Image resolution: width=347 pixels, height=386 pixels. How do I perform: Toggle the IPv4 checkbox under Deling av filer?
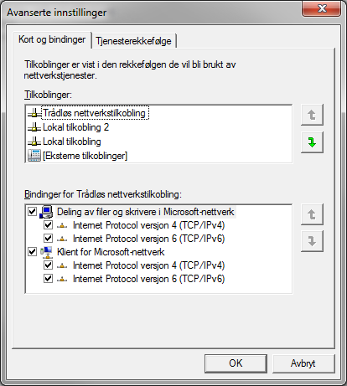point(48,224)
